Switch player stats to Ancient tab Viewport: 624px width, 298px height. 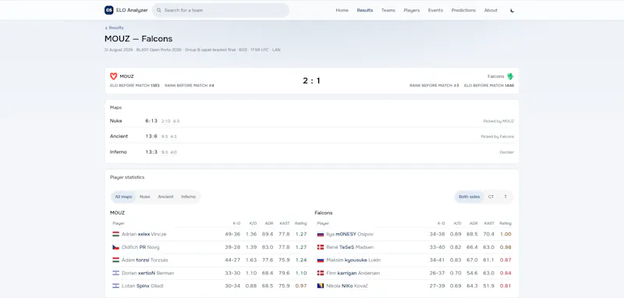coord(165,197)
